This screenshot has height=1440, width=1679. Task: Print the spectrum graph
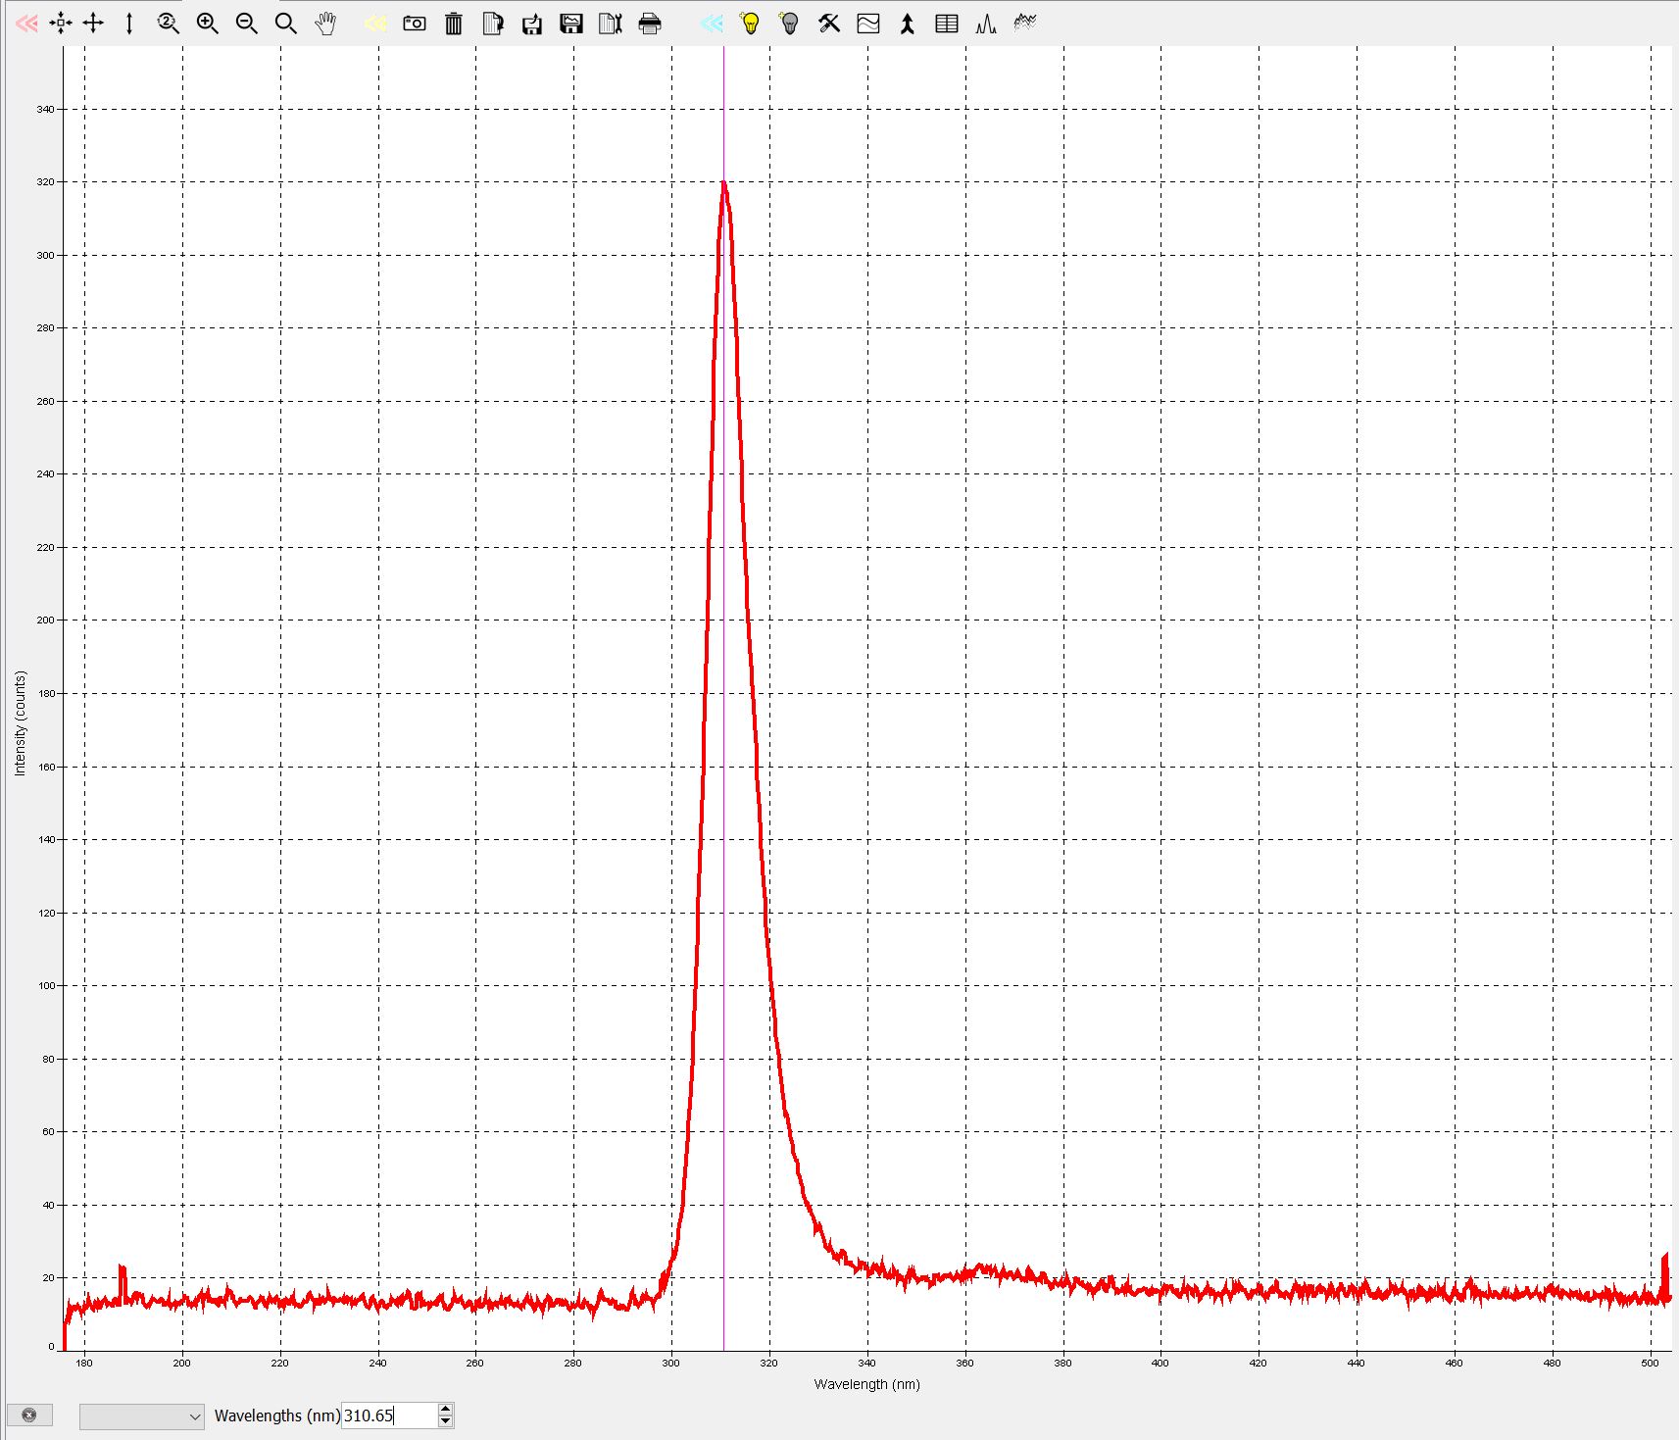(x=649, y=24)
